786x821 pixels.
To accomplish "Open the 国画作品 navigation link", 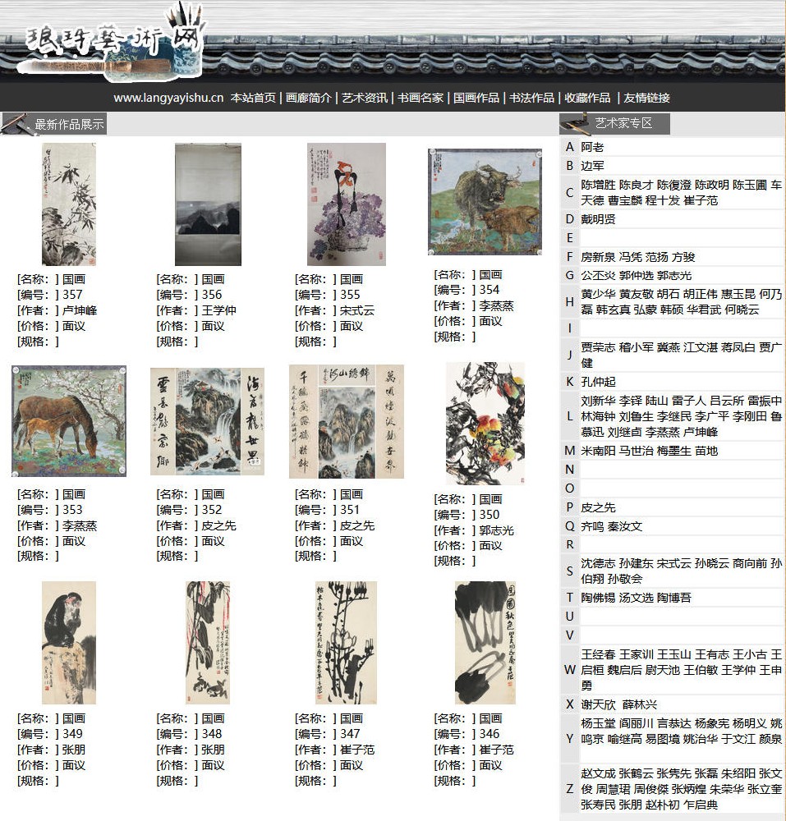I will (x=476, y=98).
